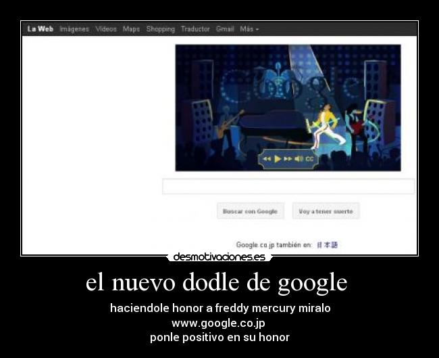Open Imágenes in the Google bar
The width and height of the screenshot is (439, 358).
74,29
